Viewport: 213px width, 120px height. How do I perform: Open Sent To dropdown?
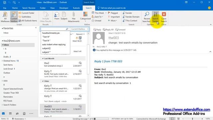[97, 17]
